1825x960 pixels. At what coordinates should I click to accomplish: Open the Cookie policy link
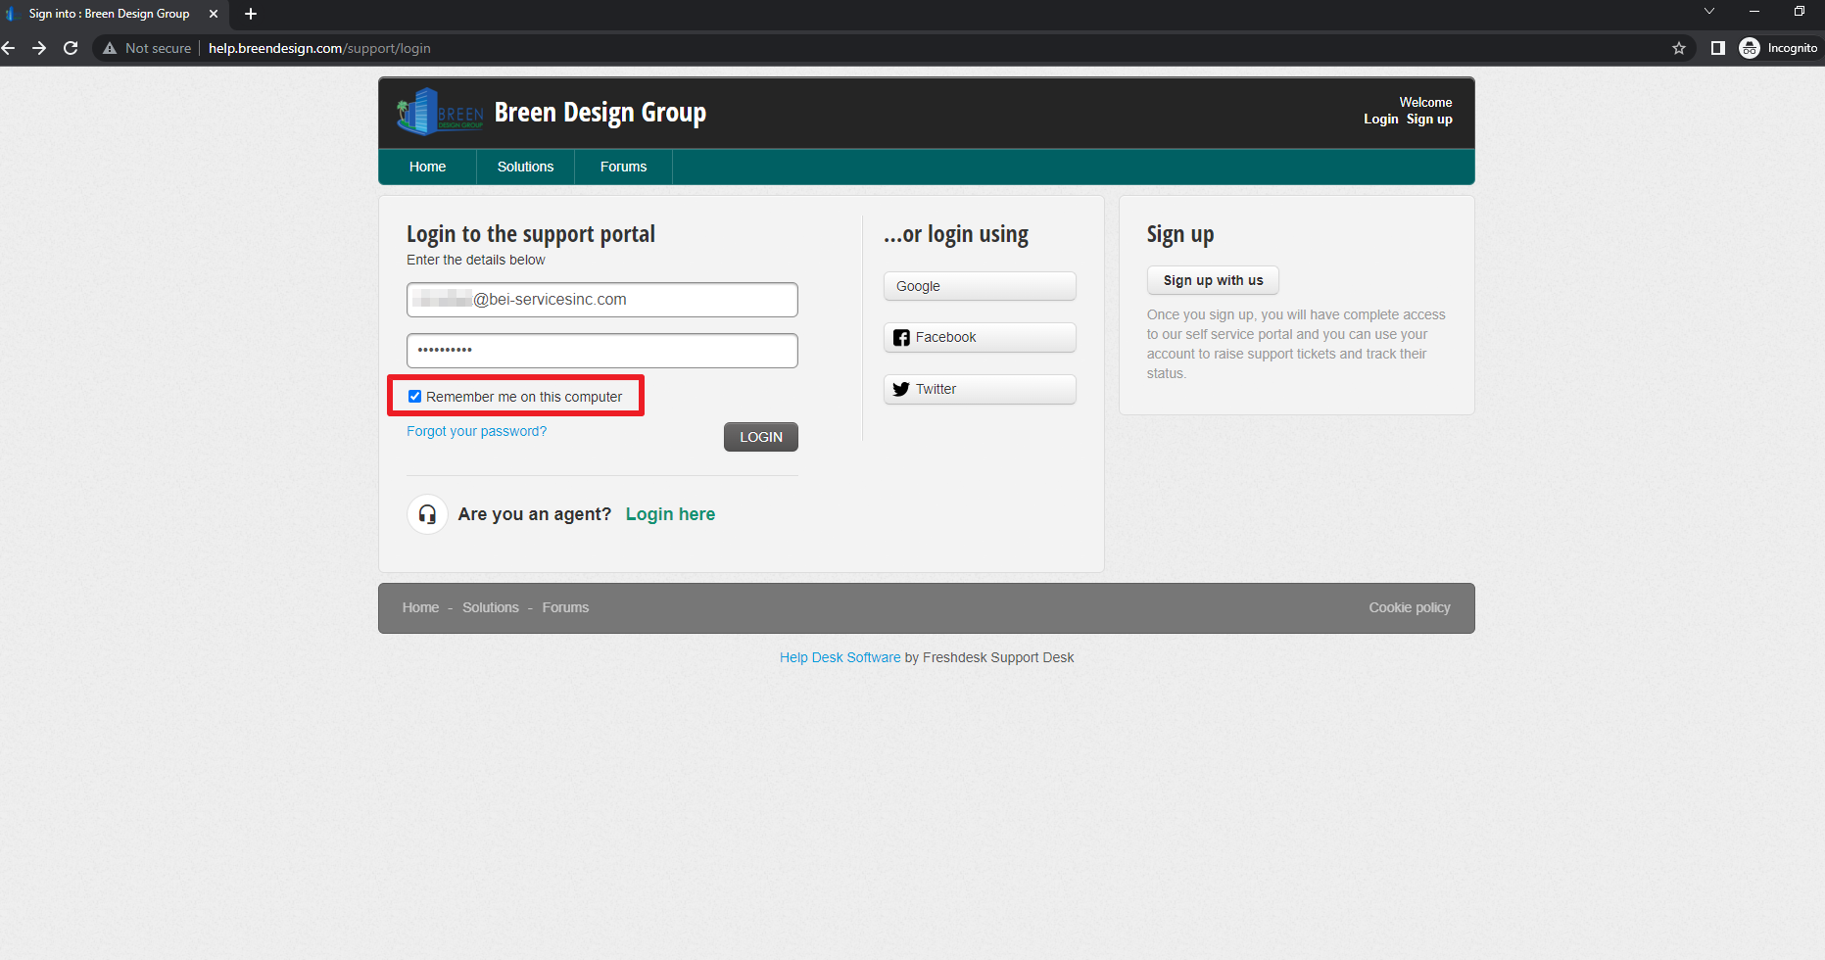click(1410, 607)
